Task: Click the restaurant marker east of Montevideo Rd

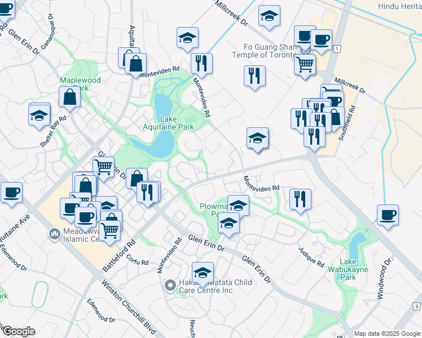Action: (x=254, y=77)
